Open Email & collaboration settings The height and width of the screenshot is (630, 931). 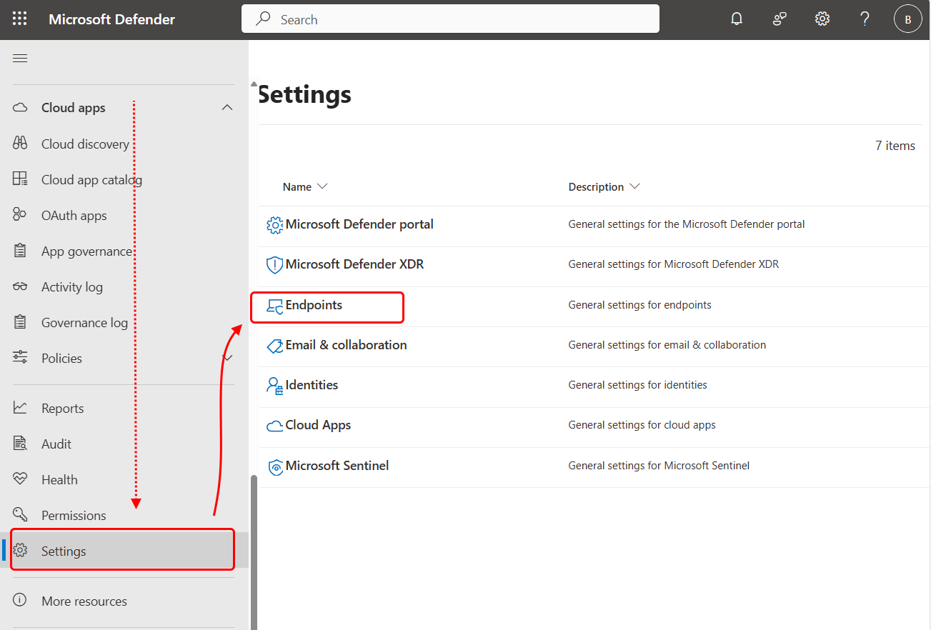(x=346, y=344)
